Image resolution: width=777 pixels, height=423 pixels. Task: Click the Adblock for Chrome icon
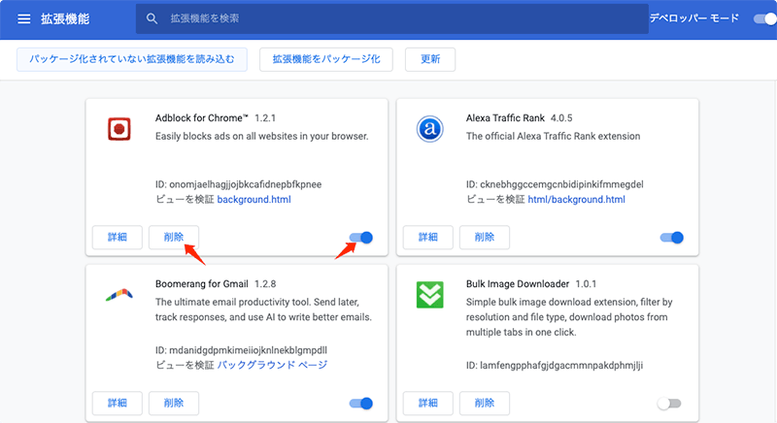pyautogui.click(x=118, y=129)
